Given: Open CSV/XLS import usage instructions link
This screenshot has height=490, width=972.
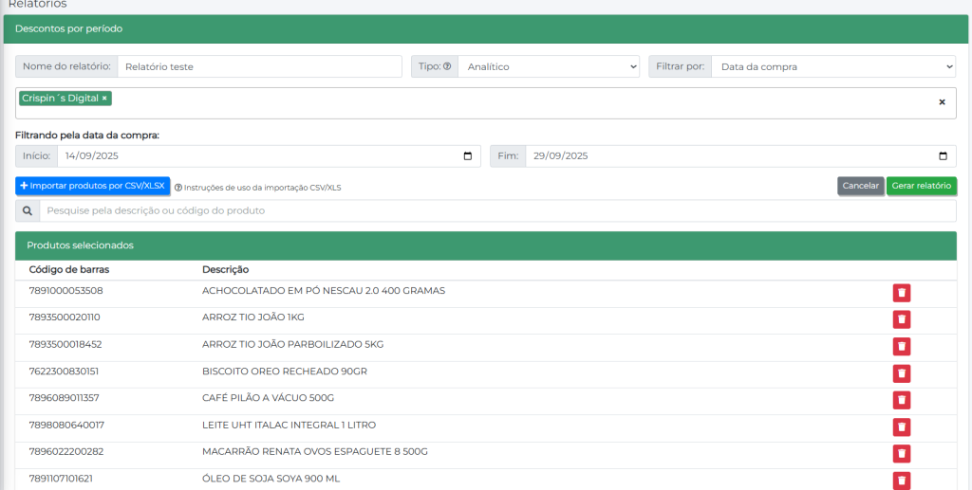Looking at the screenshot, I should pos(257,188).
